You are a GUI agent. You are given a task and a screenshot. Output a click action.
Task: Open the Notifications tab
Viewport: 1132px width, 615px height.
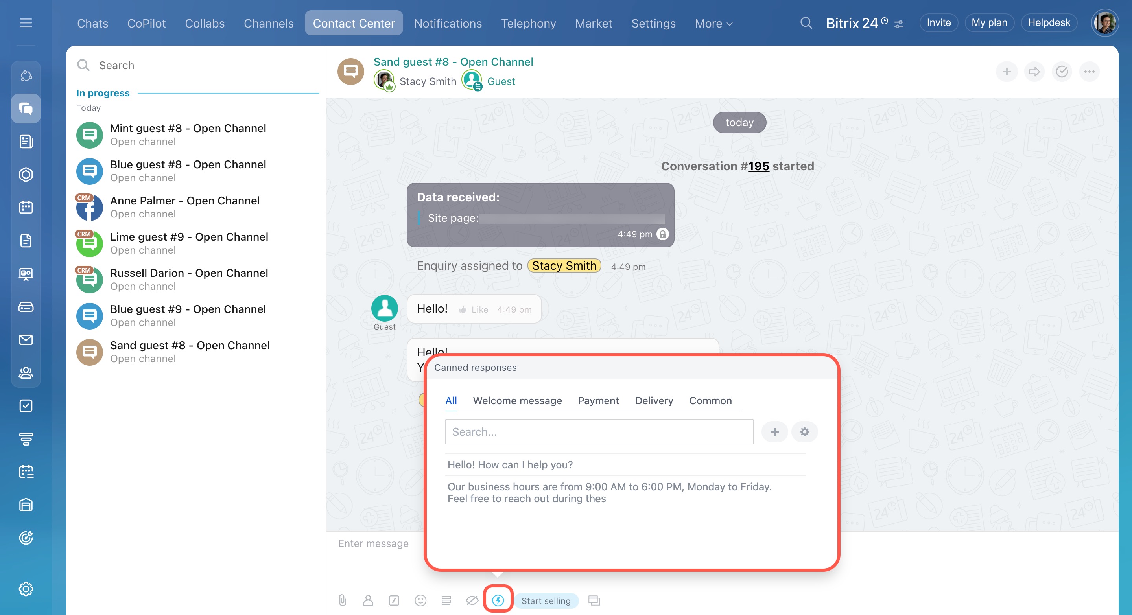[x=448, y=23]
